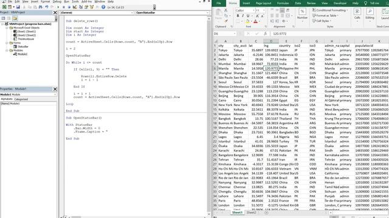The image size is (389, 218).
Task: Click column header D in Excel
Action: [271, 41]
